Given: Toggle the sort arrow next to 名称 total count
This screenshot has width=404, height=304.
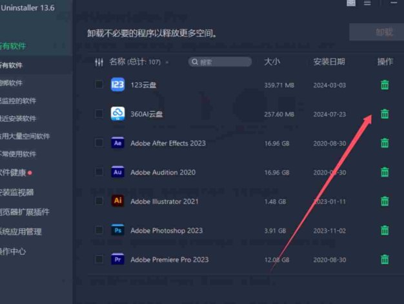Looking at the screenshot, I should tap(167, 62).
